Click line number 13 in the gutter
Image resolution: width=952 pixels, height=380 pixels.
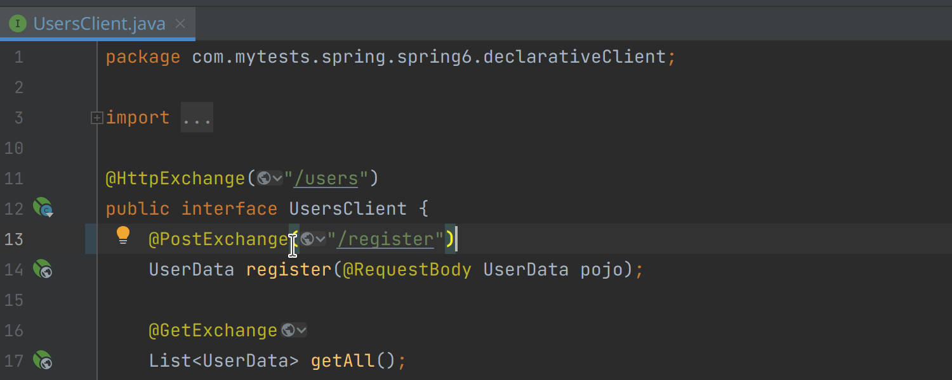(14, 239)
